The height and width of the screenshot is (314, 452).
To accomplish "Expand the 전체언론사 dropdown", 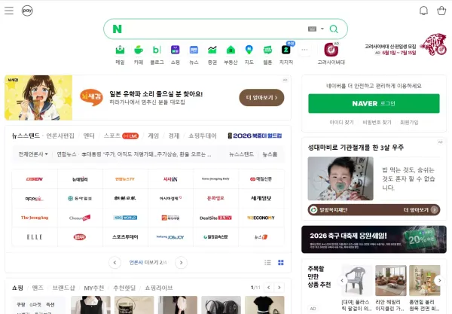I will click(x=33, y=154).
